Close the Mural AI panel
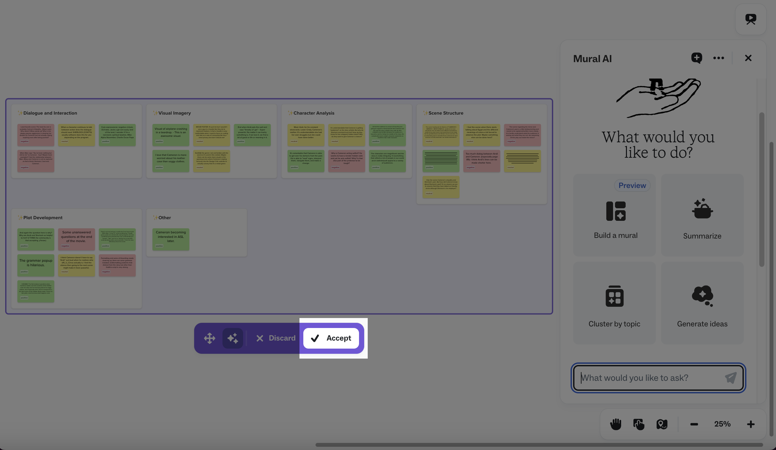Screen dimensions: 776x450 (x=748, y=58)
